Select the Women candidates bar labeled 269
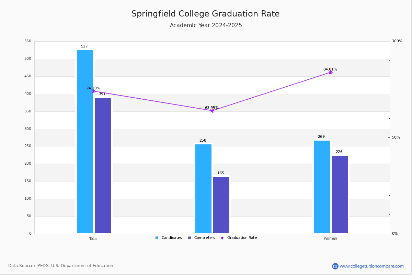412x275 pixels. coord(322,187)
